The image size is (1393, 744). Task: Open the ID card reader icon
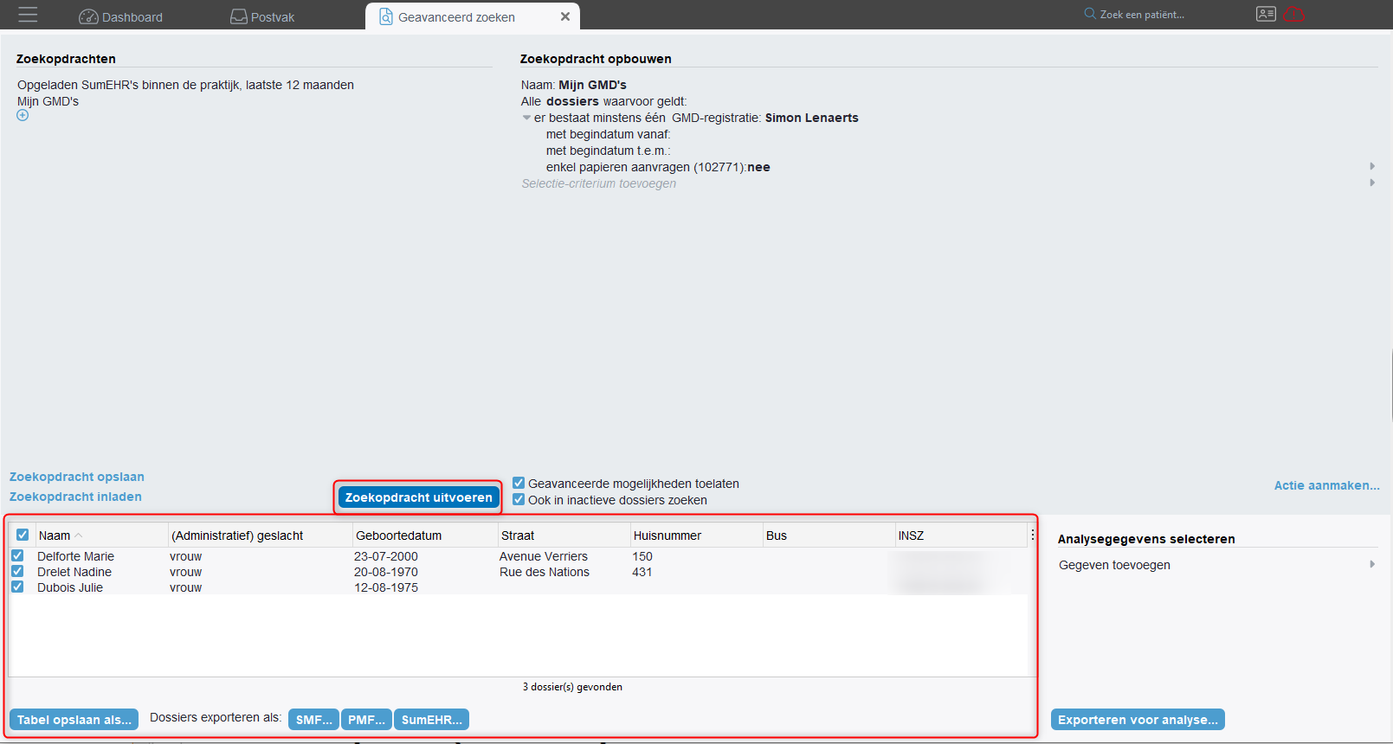(1266, 14)
